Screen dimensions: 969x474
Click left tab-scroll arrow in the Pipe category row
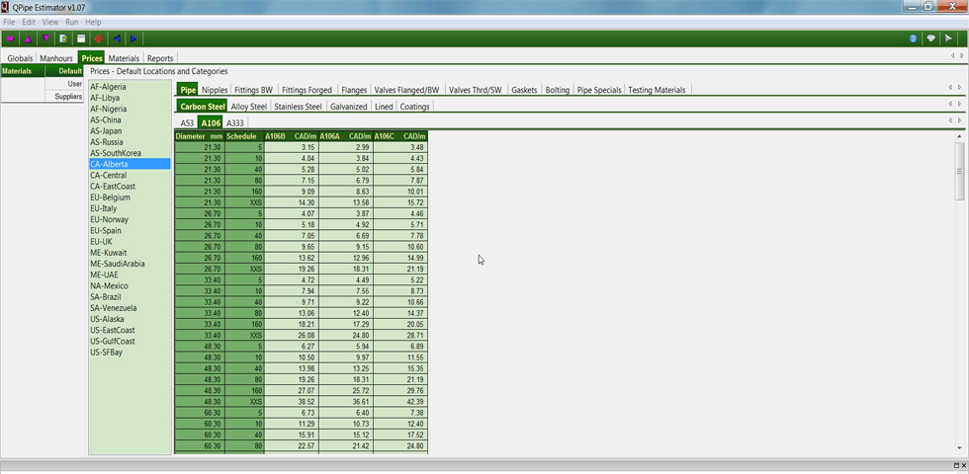[951, 87]
